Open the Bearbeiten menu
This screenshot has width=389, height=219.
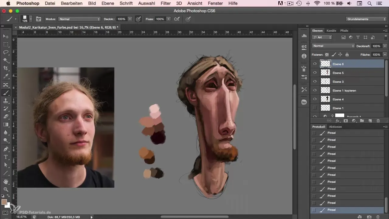click(x=72, y=3)
